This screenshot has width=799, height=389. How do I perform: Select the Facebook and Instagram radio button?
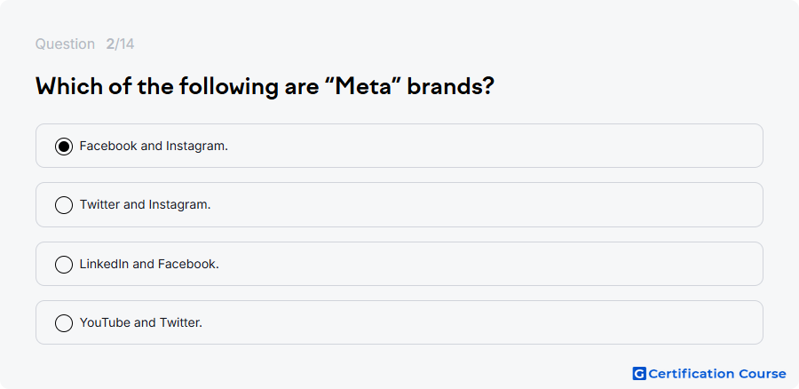[64, 147]
